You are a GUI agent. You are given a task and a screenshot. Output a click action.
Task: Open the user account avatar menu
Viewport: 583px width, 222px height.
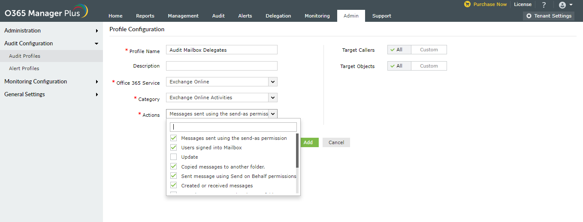click(x=566, y=5)
